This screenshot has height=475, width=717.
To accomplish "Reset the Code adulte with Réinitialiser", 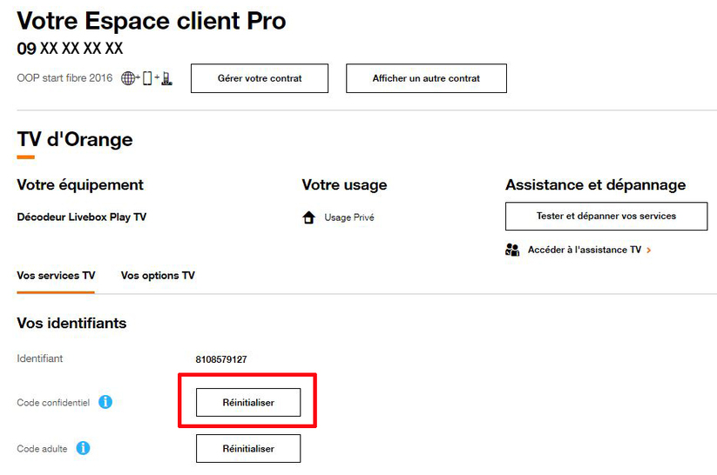I will pyautogui.click(x=248, y=449).
